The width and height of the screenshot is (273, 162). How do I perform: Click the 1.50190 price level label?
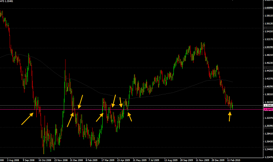tap(269, 47)
